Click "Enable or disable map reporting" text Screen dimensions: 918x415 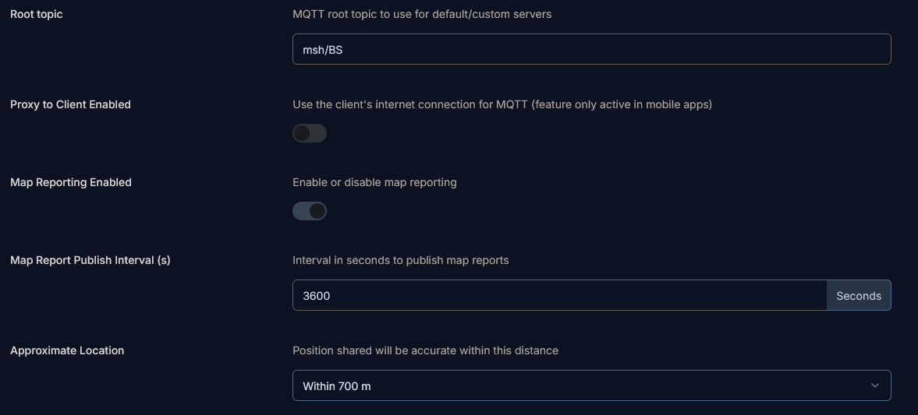pos(374,182)
